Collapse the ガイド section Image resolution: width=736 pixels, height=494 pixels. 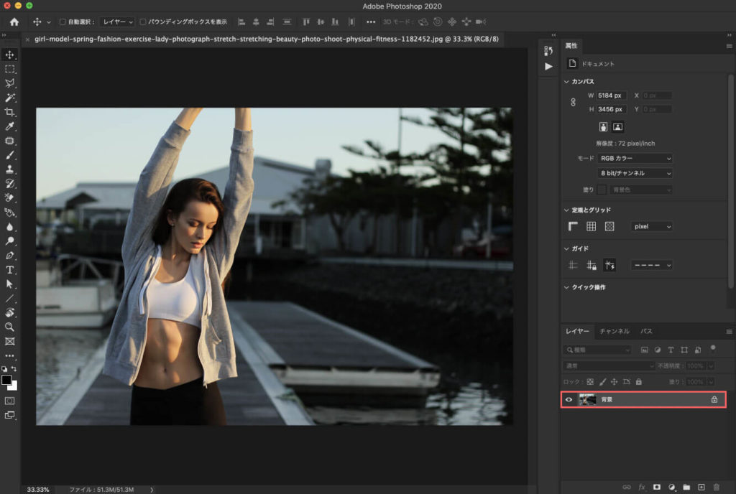click(x=566, y=248)
